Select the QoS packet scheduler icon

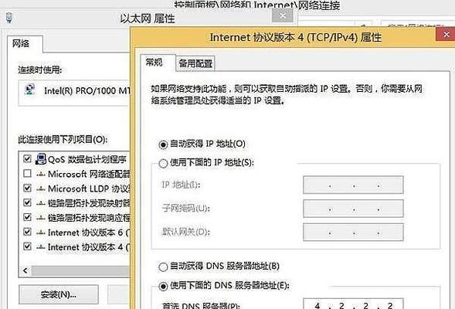click(41, 158)
